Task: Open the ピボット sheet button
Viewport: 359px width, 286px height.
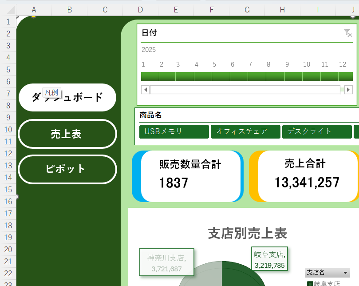Action: [67, 169]
